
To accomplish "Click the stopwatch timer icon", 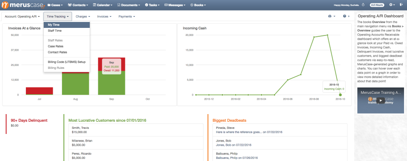I will coord(363,5).
